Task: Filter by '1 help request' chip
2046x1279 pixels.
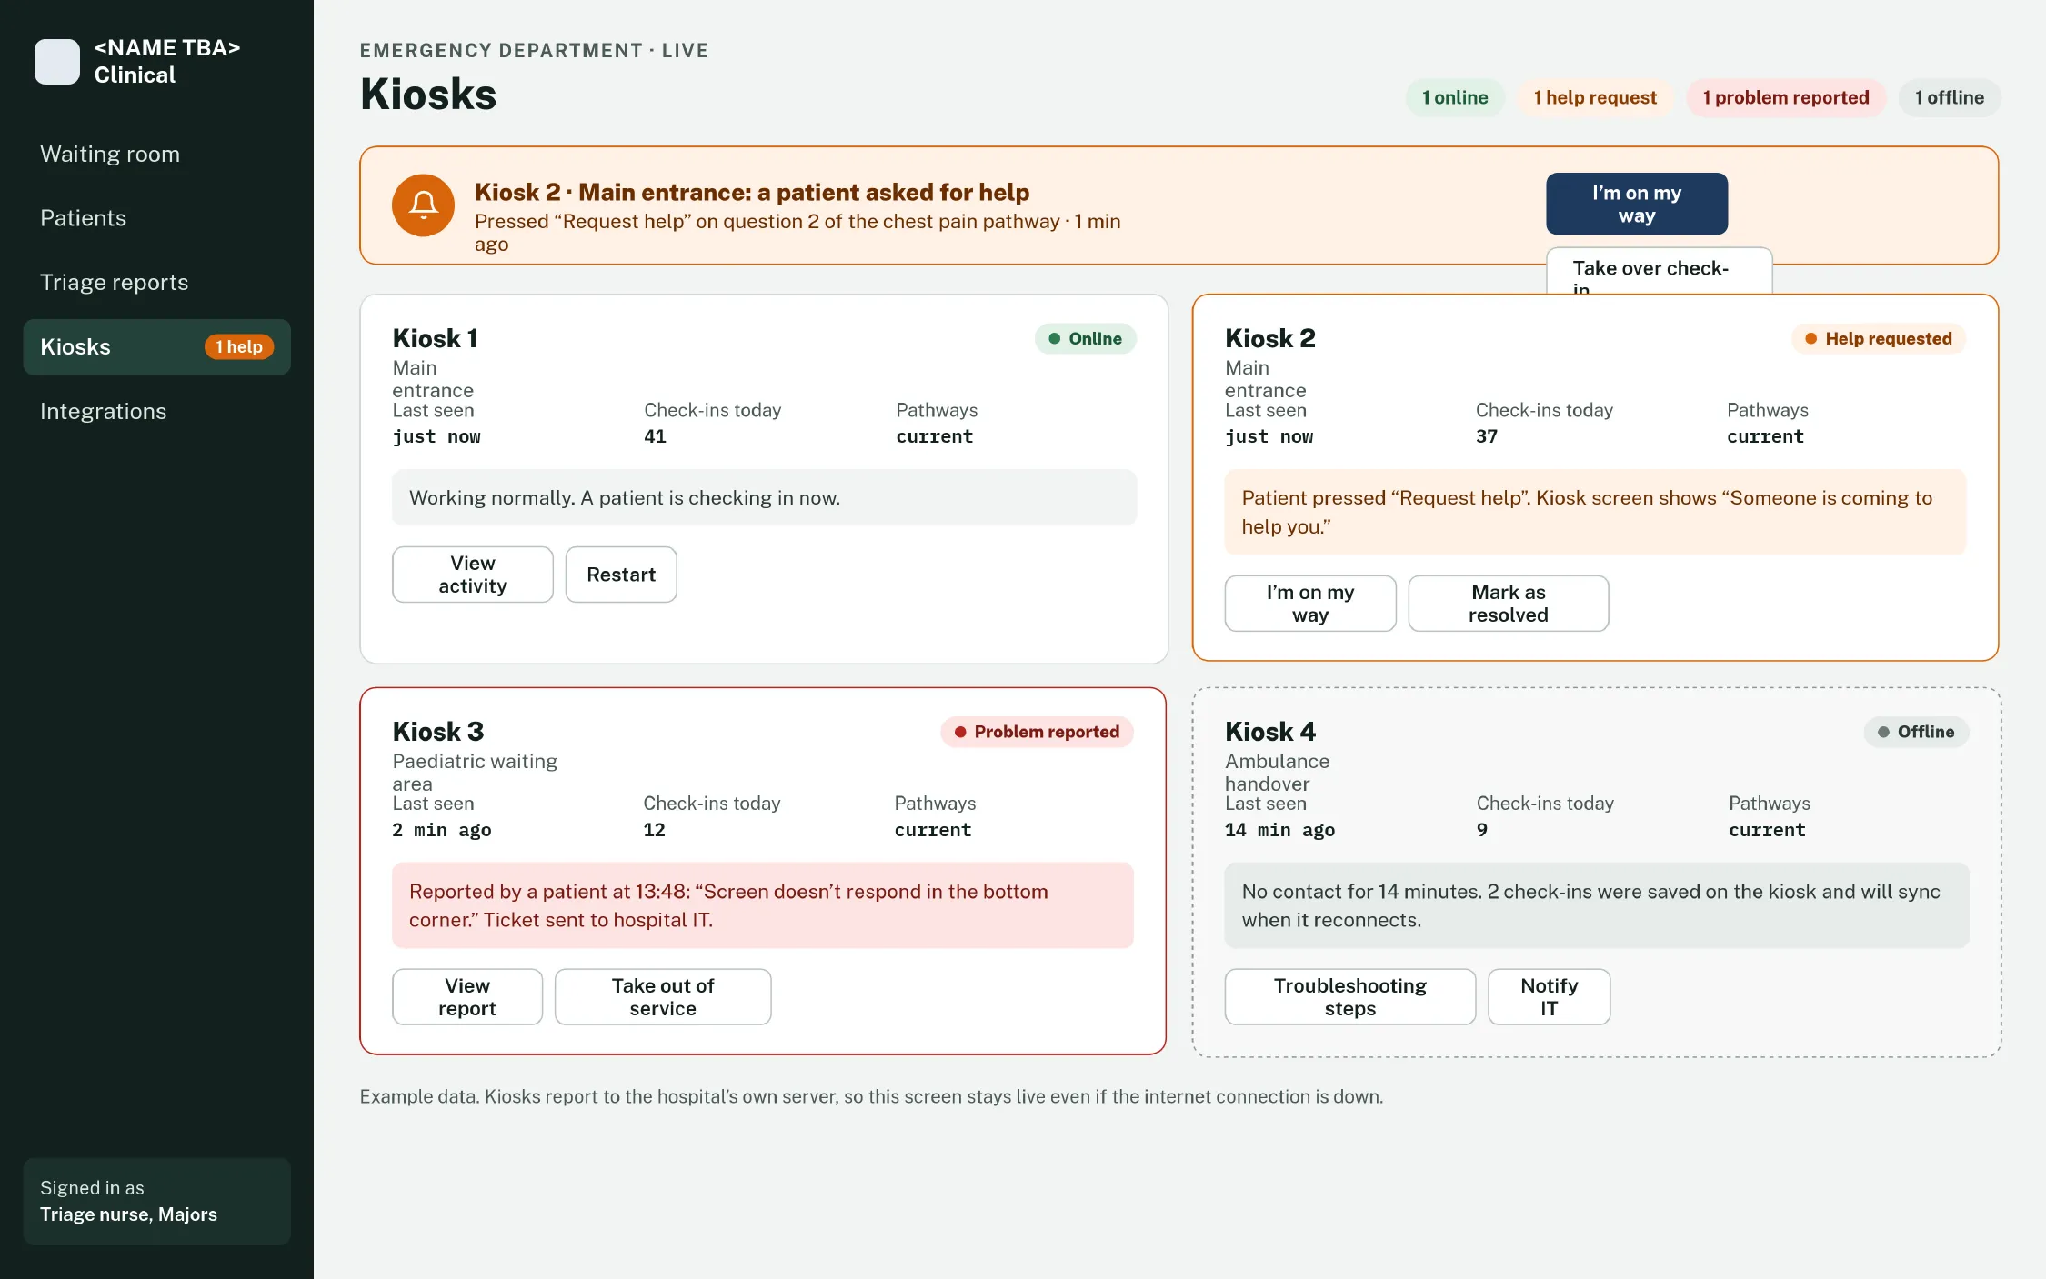Action: coord(1595,97)
